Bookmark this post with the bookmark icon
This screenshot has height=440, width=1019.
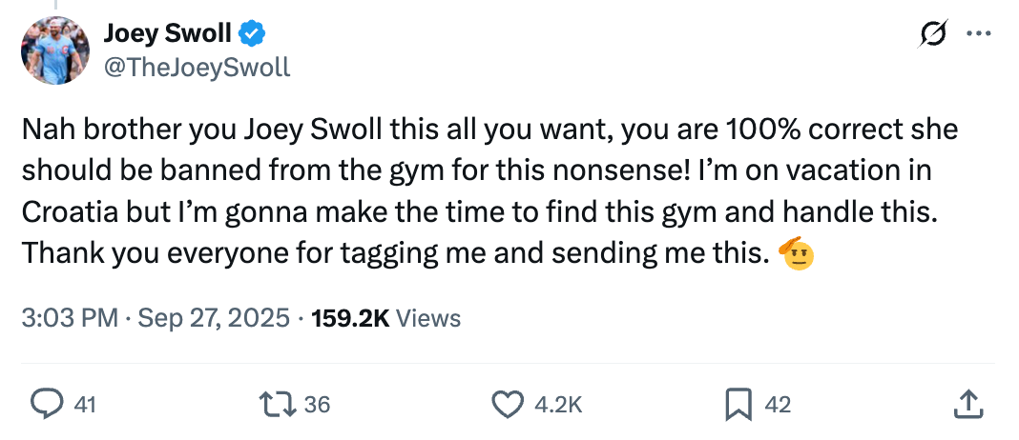point(739,404)
